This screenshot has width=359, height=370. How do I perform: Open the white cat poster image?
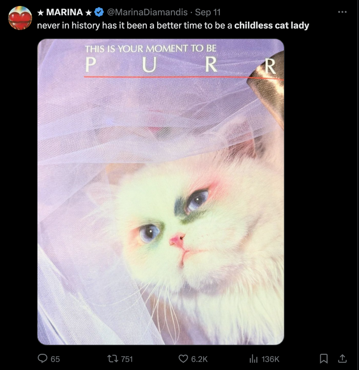coord(161,192)
